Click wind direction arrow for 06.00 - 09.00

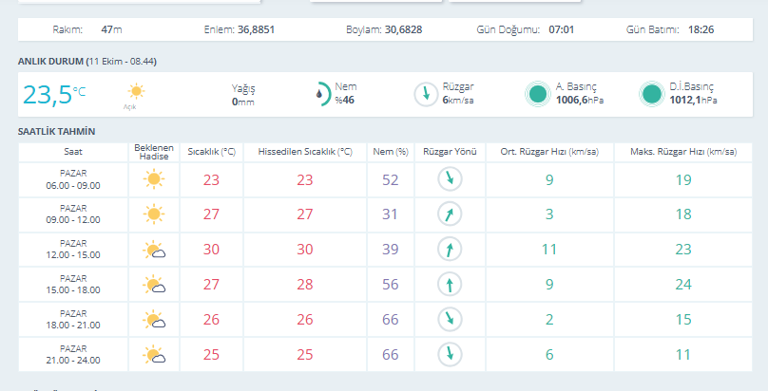450,179
